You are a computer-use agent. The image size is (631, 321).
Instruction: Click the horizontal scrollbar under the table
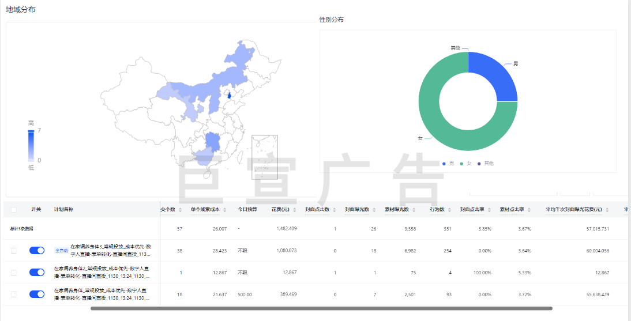[321, 308]
